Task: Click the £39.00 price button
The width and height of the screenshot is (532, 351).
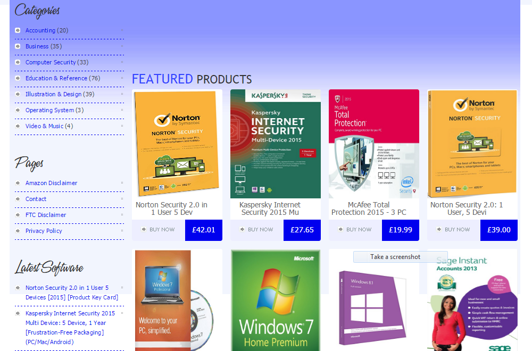Action: click(x=498, y=230)
